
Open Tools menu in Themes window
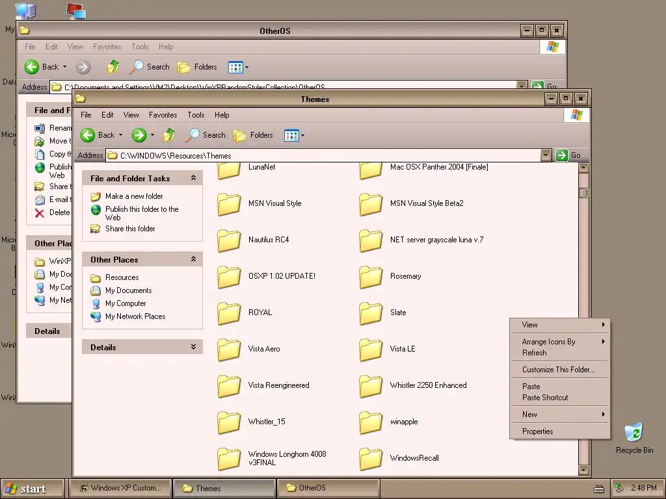click(x=196, y=115)
